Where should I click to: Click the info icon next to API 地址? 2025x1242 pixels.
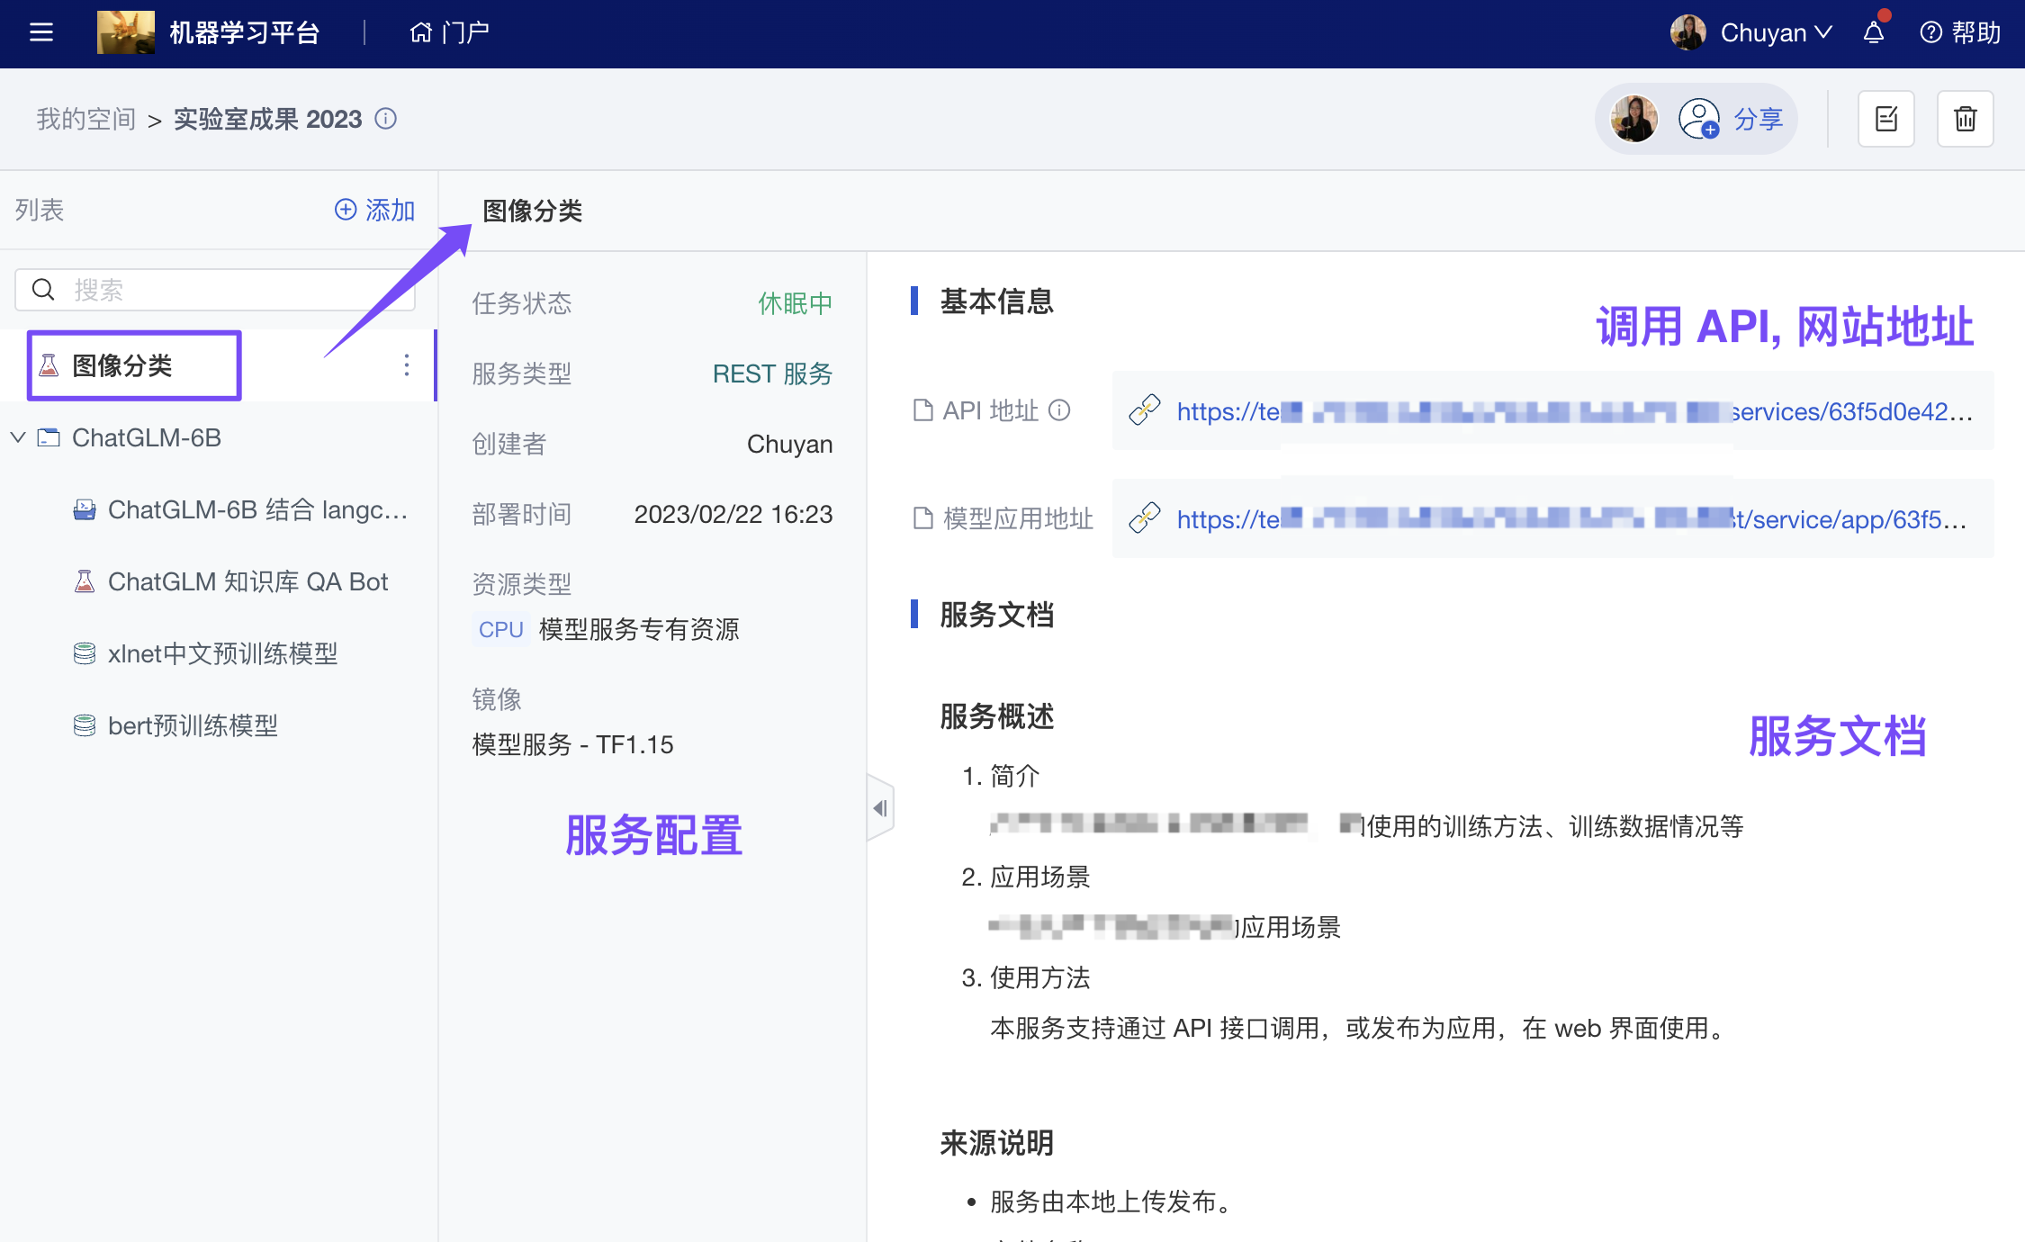point(1060,410)
